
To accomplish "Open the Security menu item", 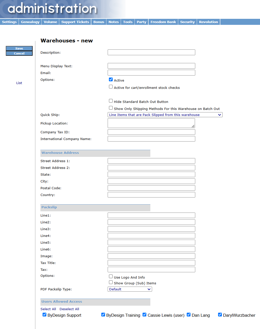I will tap(187, 22).
